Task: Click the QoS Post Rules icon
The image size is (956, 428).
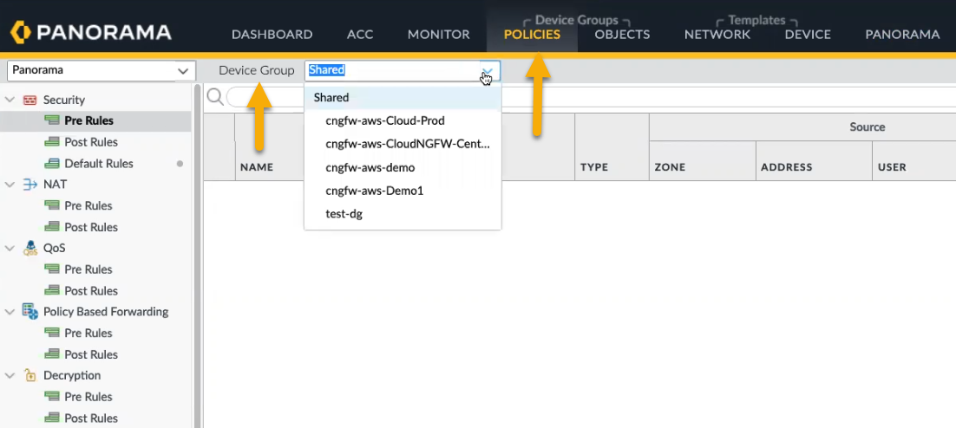Action: pos(52,290)
